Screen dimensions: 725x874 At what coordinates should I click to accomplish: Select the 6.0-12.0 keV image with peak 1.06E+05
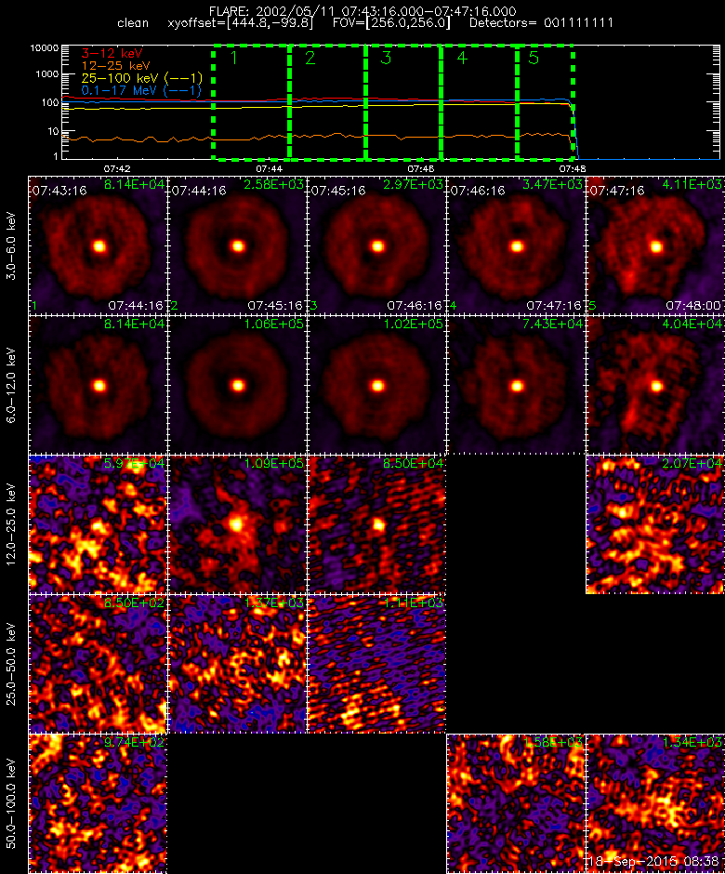pyautogui.click(x=237, y=385)
